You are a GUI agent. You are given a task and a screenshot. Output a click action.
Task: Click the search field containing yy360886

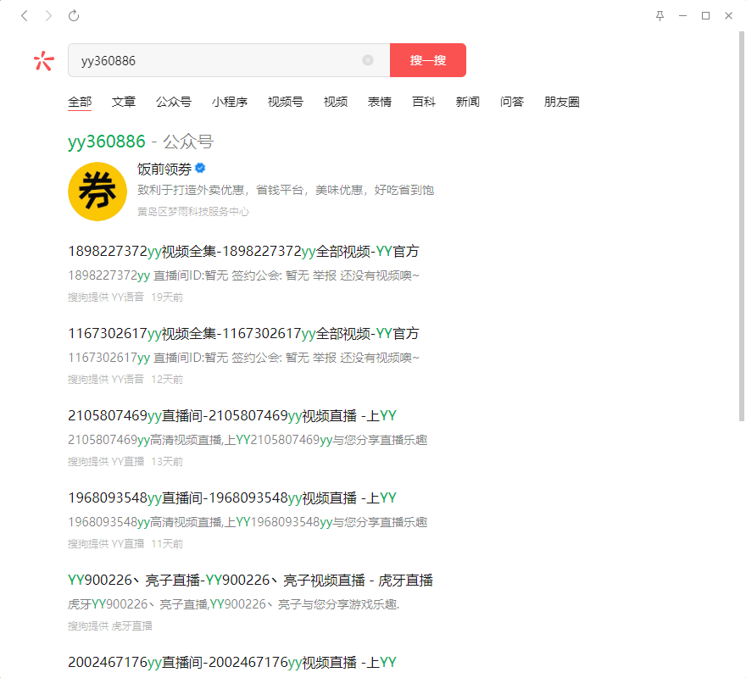(x=229, y=60)
